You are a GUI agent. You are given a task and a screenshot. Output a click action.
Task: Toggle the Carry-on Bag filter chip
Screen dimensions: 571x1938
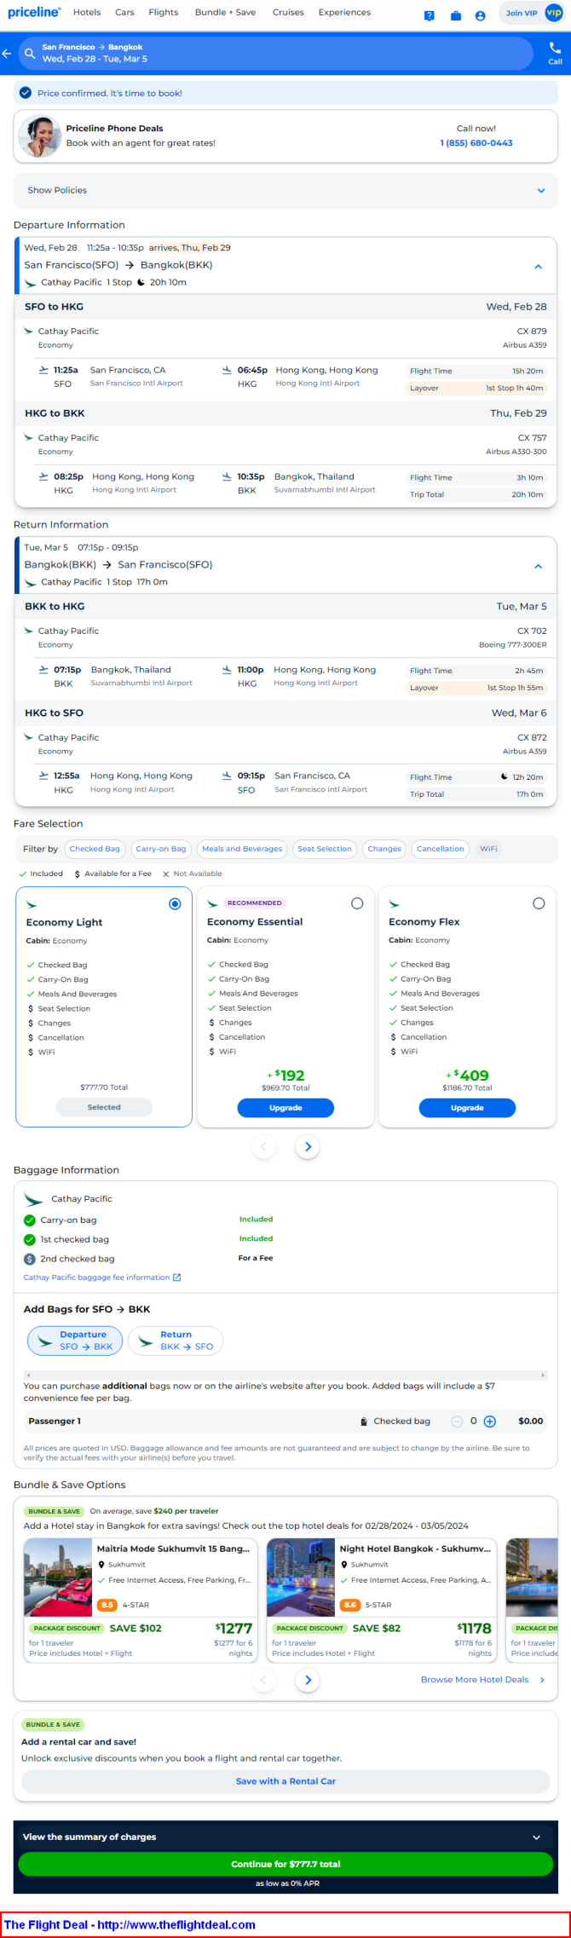pyautogui.click(x=161, y=849)
